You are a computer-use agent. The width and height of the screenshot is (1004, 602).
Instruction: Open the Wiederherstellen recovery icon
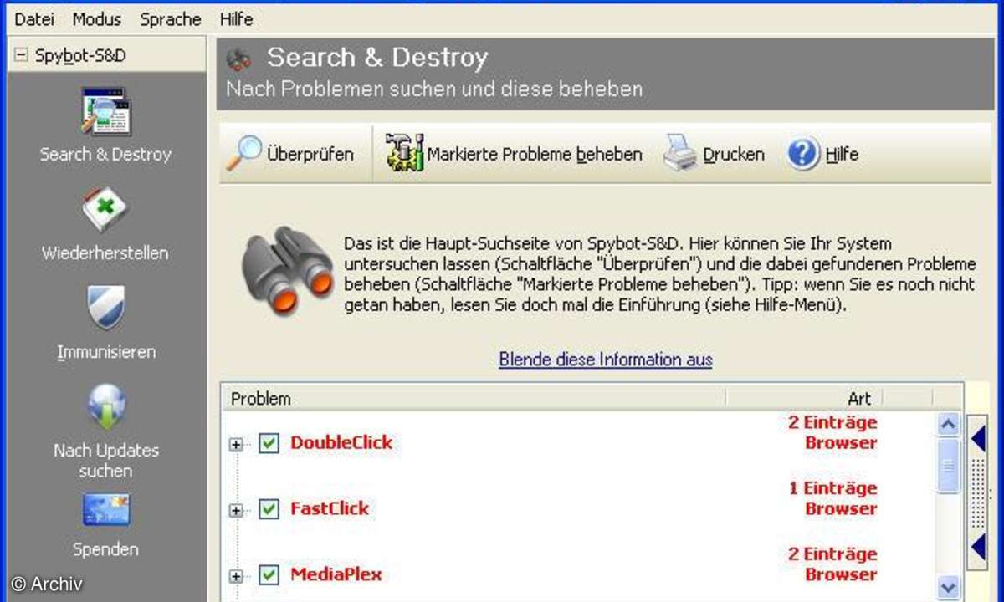tap(105, 211)
